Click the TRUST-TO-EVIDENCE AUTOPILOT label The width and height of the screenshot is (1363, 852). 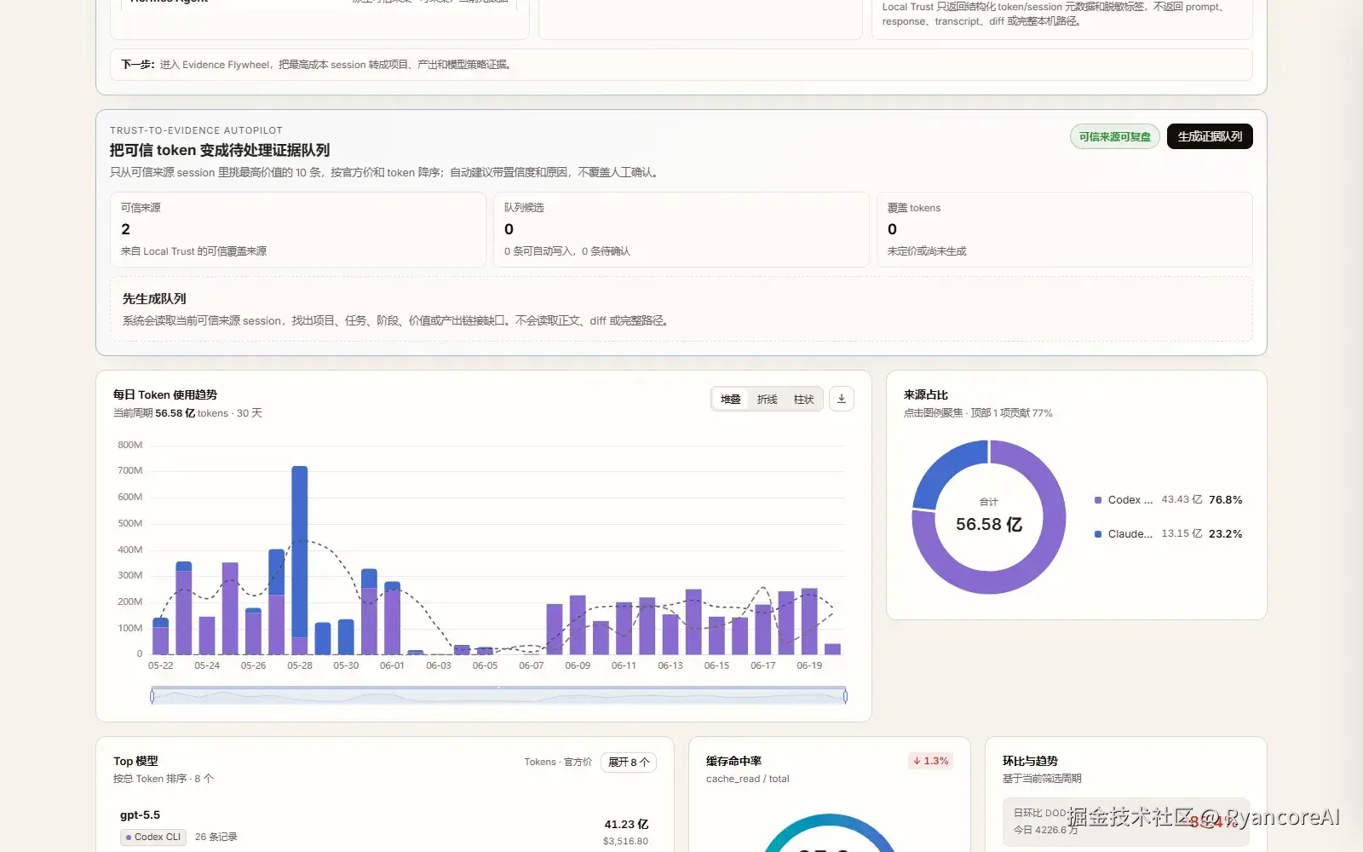click(196, 130)
